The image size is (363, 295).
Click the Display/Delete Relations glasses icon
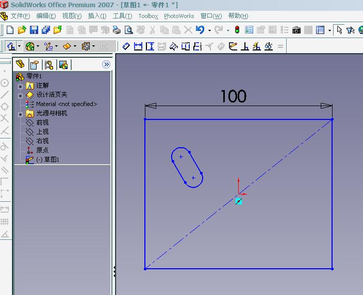269,46
